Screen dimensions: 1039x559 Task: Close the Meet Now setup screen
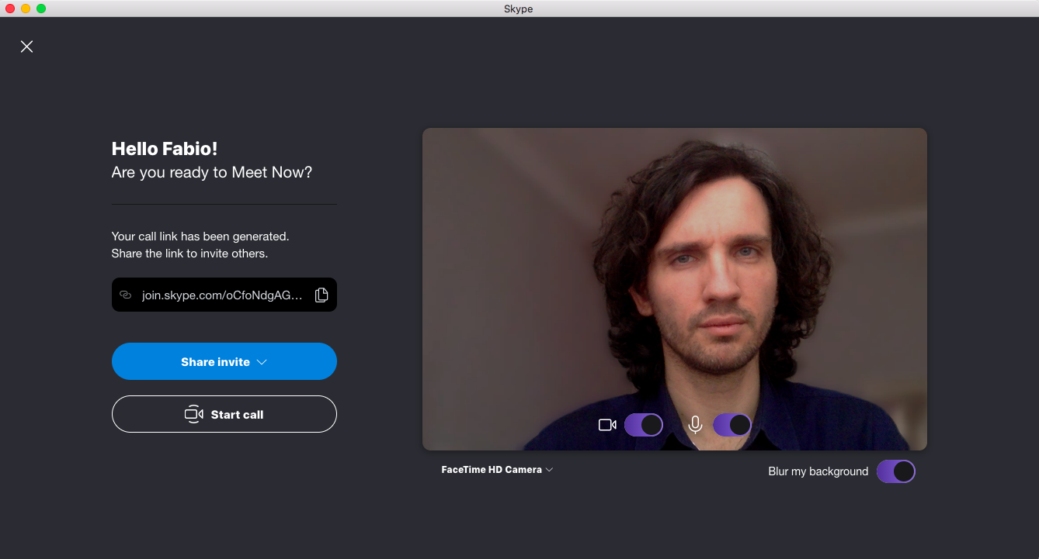[x=26, y=47]
